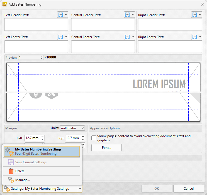Expand Right Header Text macro dropdown arrow
Screen dimensions: 207x195
click(200, 15)
